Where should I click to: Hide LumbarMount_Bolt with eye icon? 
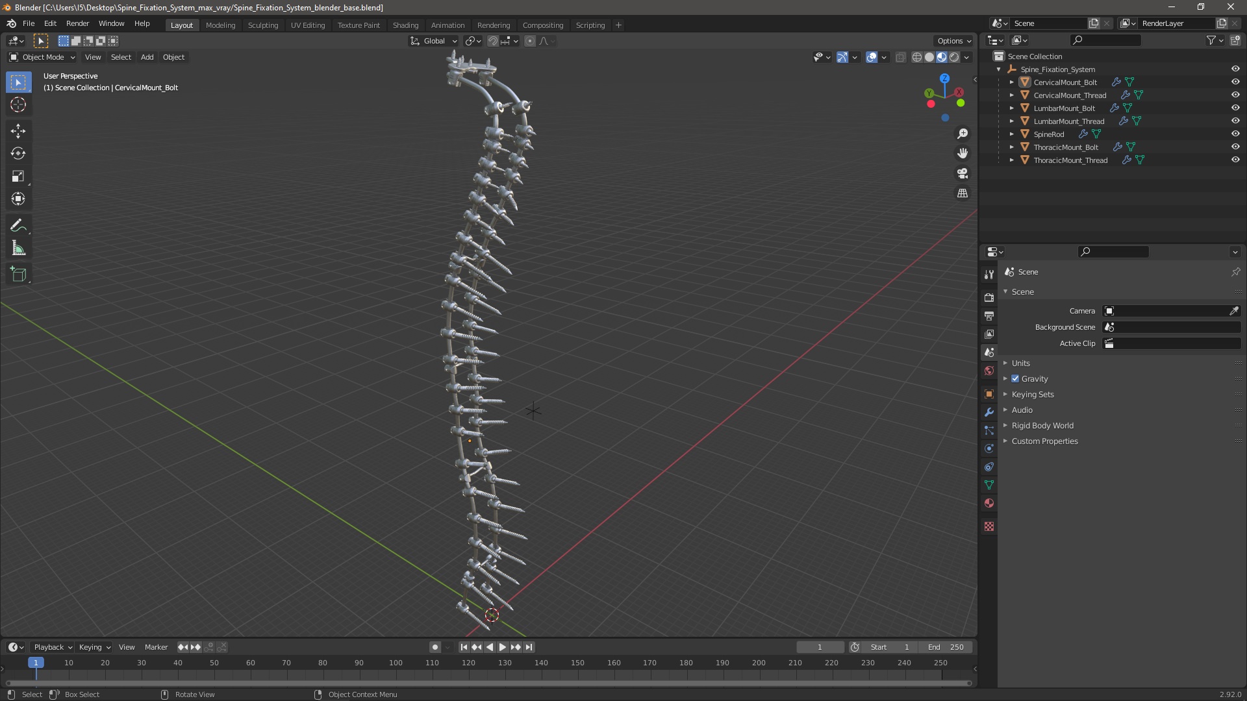(x=1235, y=108)
